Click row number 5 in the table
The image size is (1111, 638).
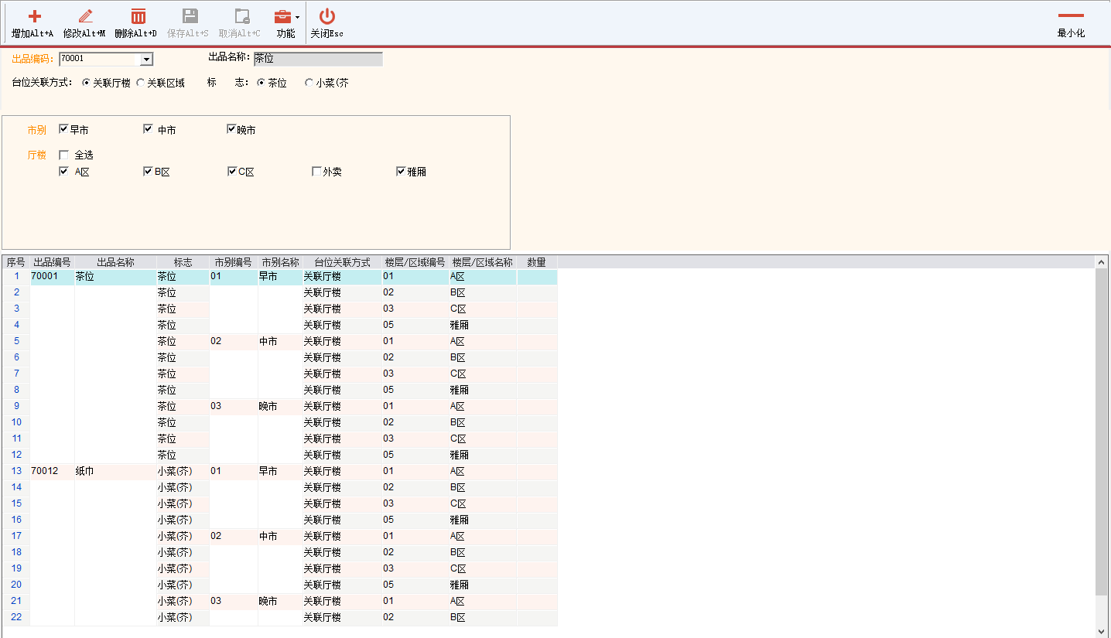(x=16, y=341)
